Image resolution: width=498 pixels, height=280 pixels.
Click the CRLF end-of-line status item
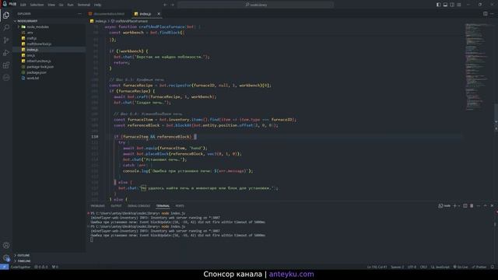(423, 267)
